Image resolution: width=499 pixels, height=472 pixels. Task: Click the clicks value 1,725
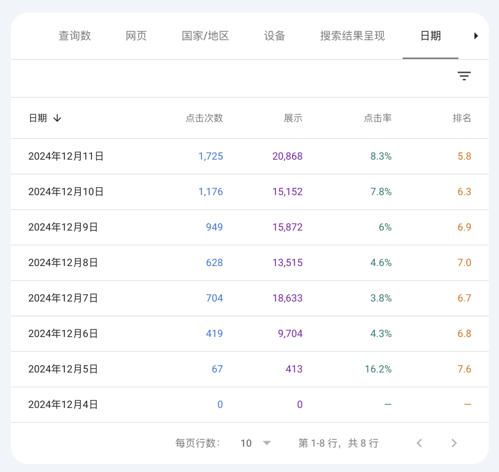211,156
